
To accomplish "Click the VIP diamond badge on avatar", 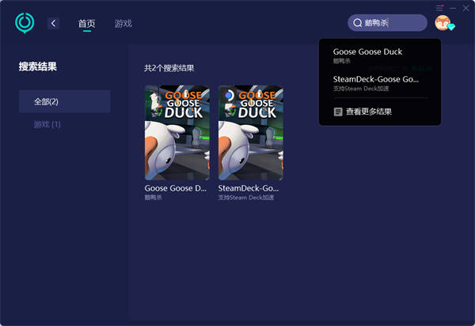I will tap(451, 27).
